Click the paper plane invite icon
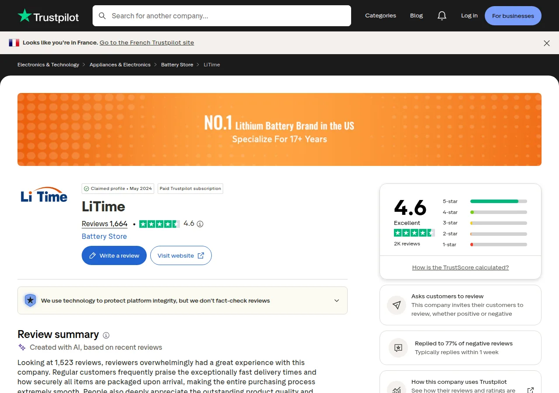This screenshot has width=559, height=393. point(397,305)
